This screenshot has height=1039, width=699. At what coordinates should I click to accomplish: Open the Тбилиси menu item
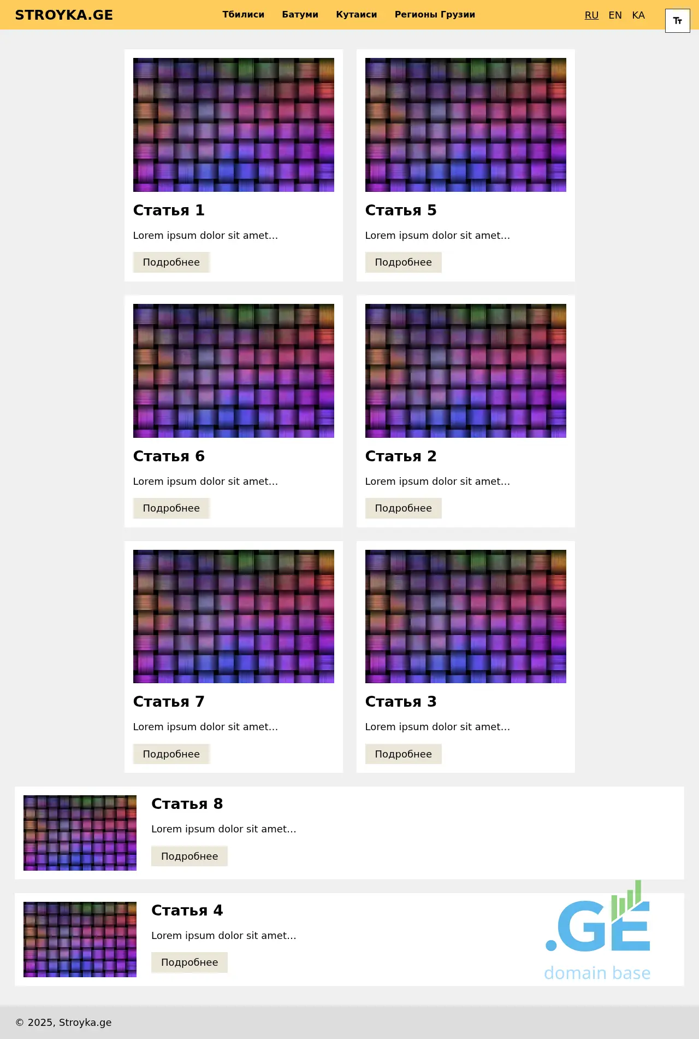pos(243,15)
